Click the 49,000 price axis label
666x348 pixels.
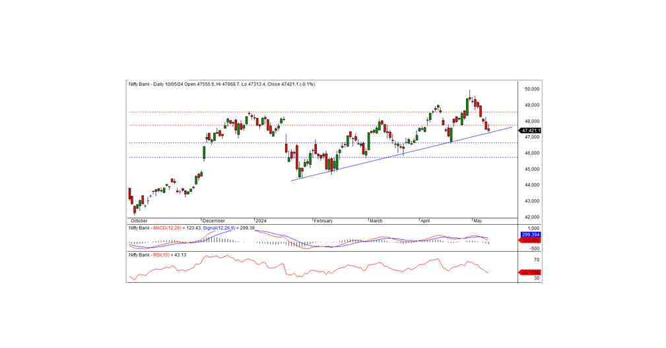pyautogui.click(x=532, y=105)
